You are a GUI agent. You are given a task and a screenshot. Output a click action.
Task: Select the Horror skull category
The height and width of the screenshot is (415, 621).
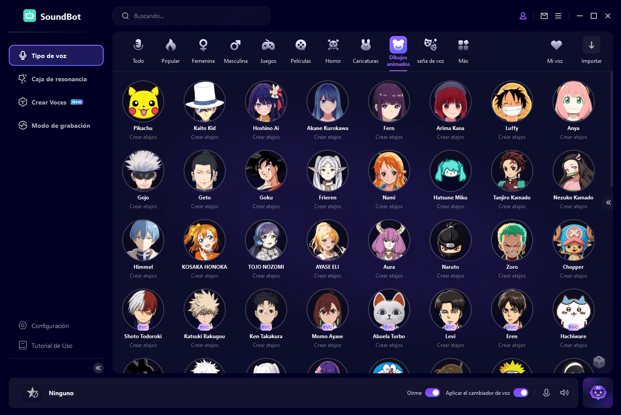click(333, 51)
